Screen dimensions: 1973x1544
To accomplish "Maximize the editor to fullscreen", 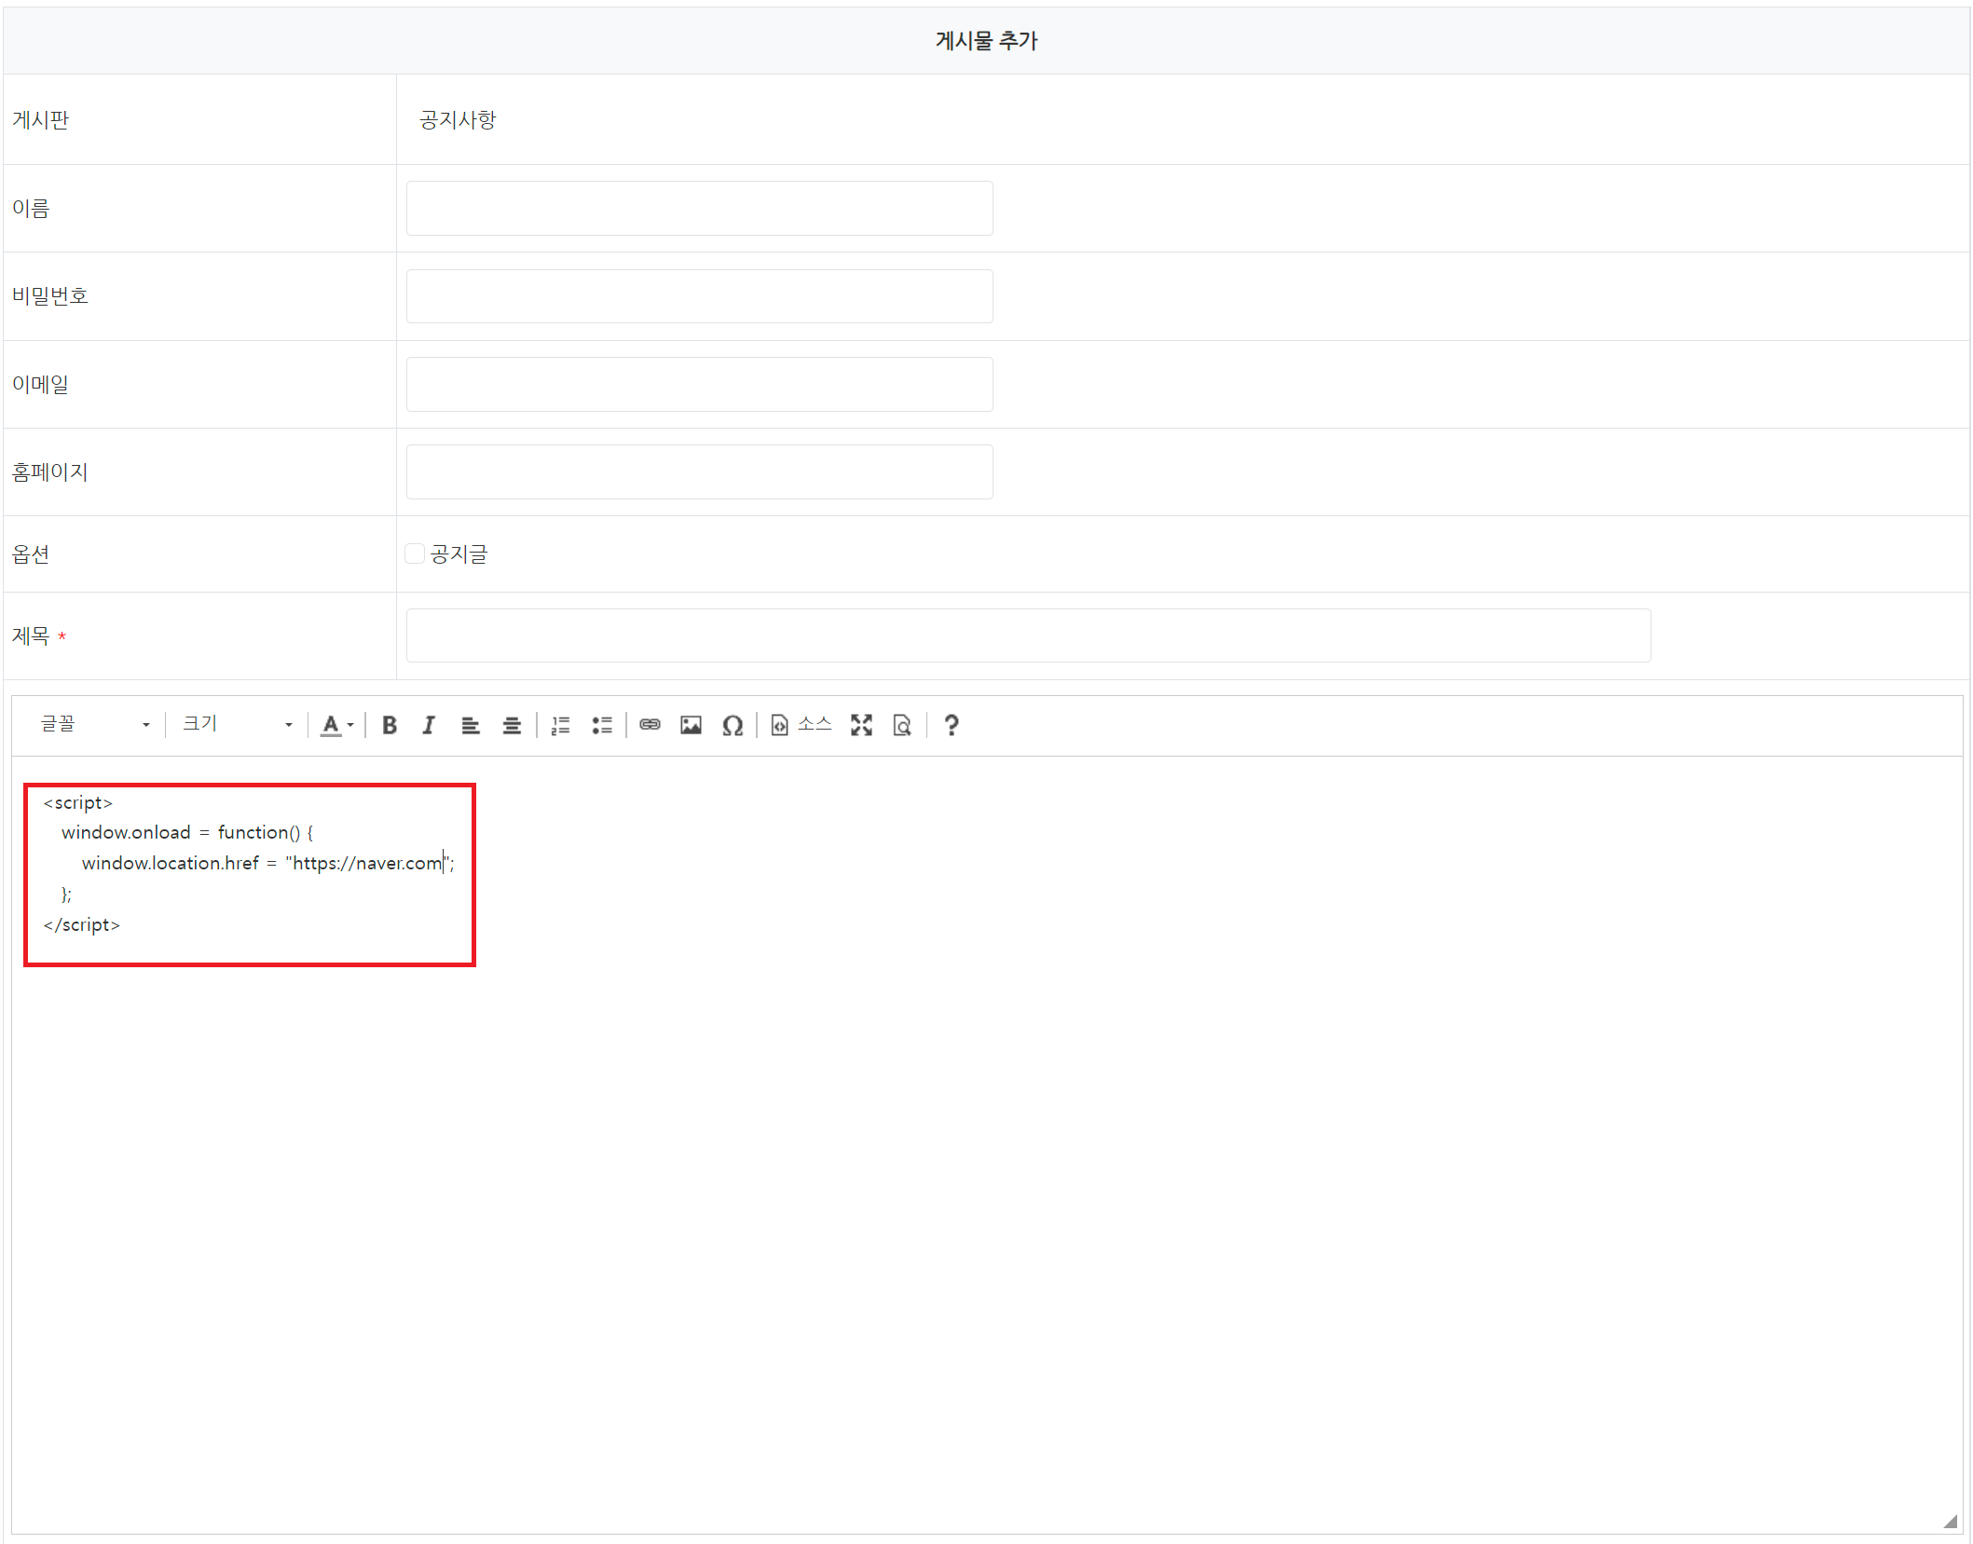I will click(x=861, y=725).
